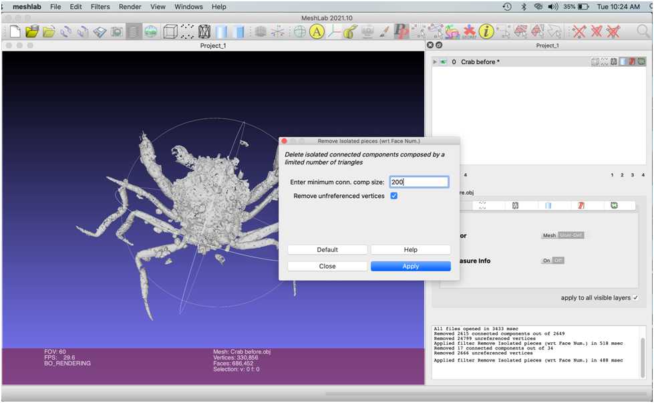654x403 pixels.
Task: Toggle fill rendering mode in toolbar
Action: 222,31
